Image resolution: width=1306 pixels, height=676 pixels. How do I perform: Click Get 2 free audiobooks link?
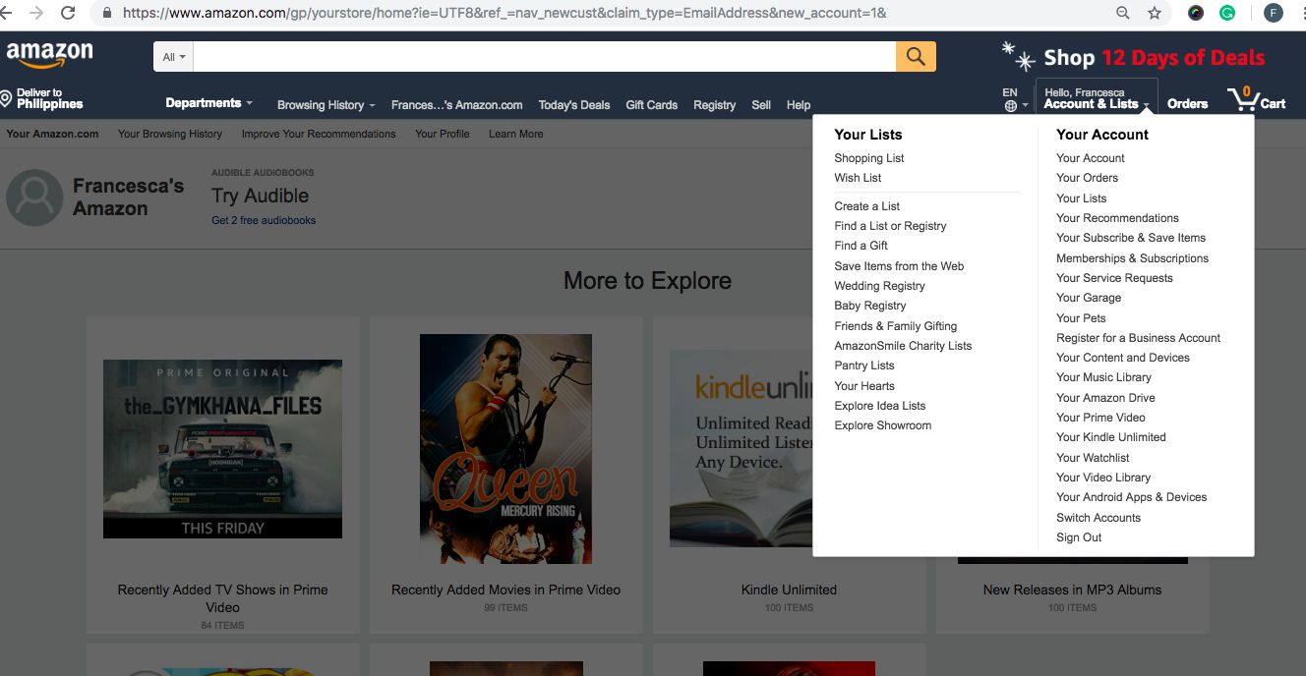coord(264,220)
